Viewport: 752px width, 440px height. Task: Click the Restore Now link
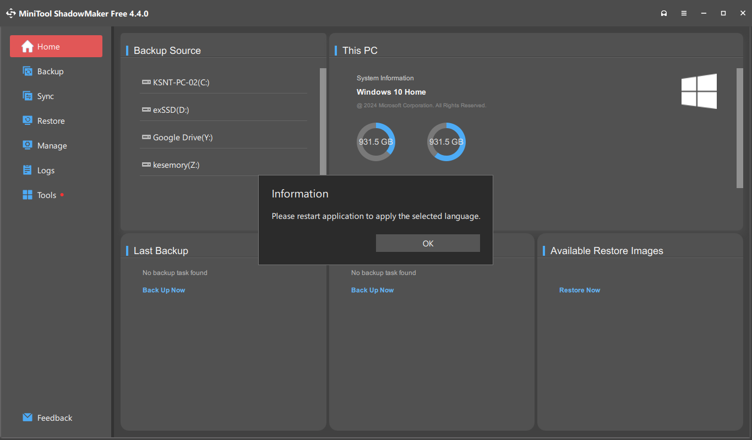click(x=579, y=290)
